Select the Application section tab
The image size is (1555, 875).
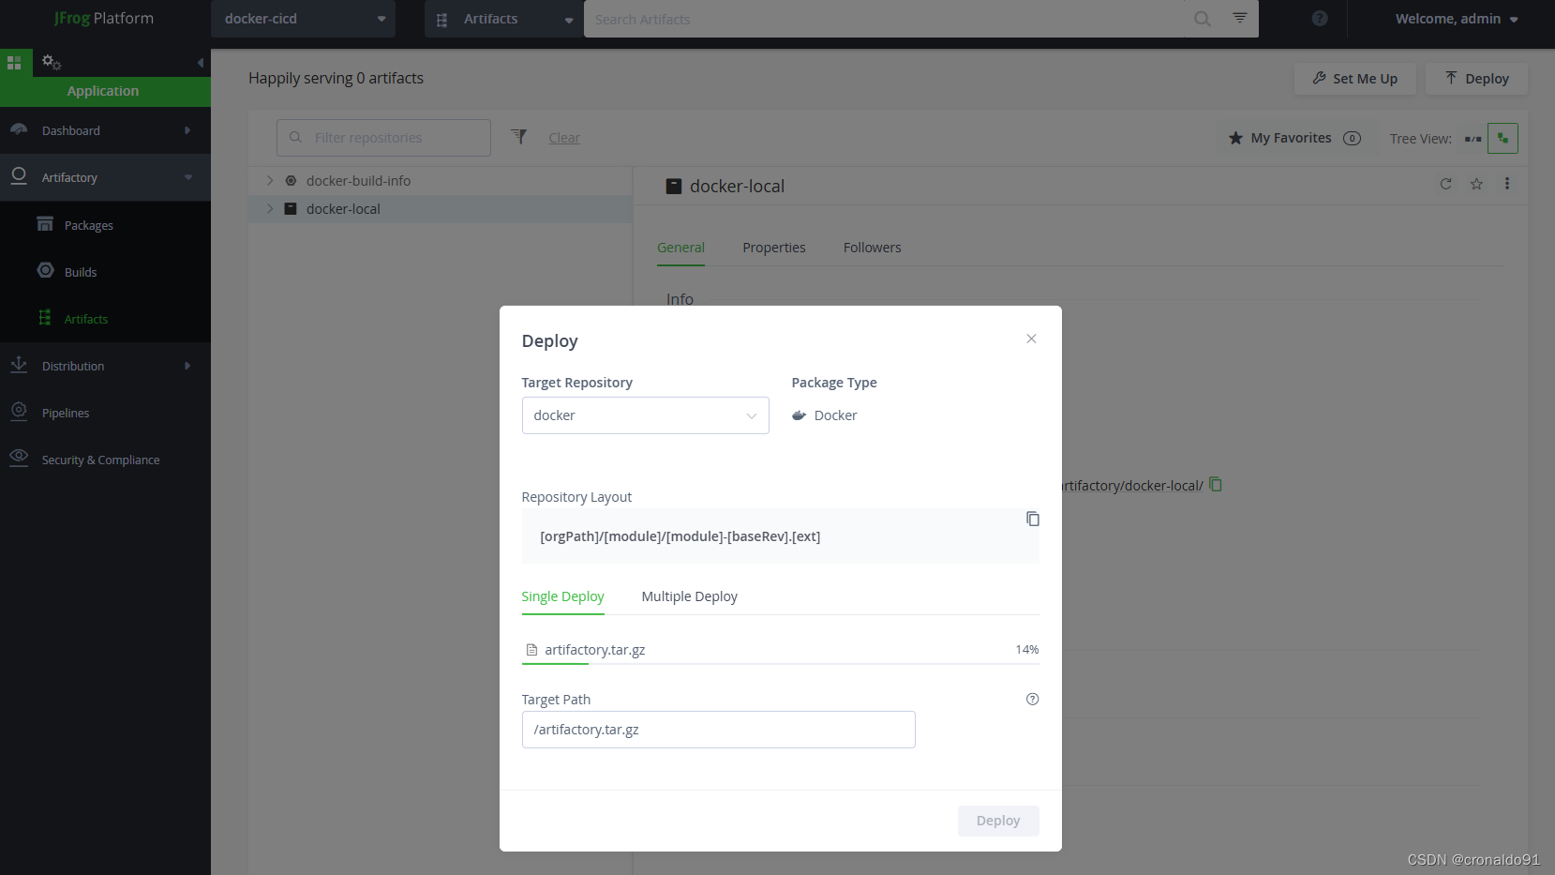[x=105, y=91]
